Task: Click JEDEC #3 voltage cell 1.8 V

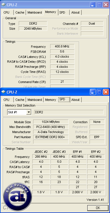Action: click(x=59, y=192)
